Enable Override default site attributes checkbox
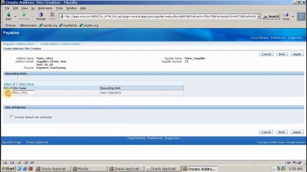This screenshot has width=307, height=172. (12, 117)
